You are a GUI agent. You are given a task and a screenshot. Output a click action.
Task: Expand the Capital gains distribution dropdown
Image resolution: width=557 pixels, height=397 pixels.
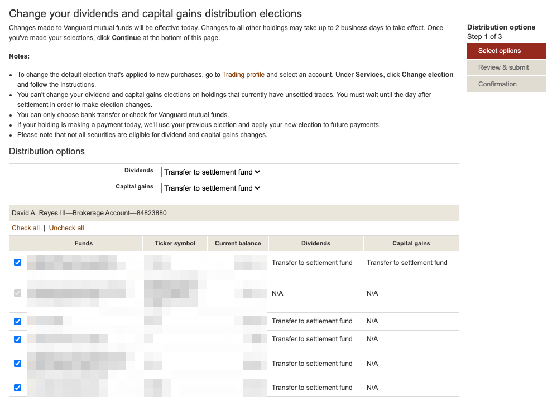212,188
